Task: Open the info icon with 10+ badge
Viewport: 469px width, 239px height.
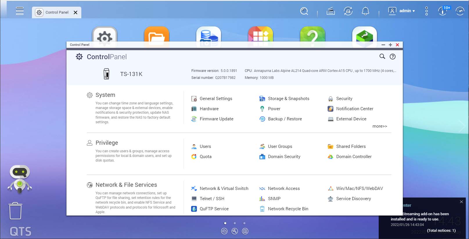Action: (443, 11)
